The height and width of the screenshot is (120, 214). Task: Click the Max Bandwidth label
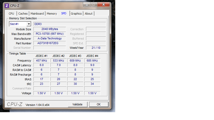tap(21, 34)
